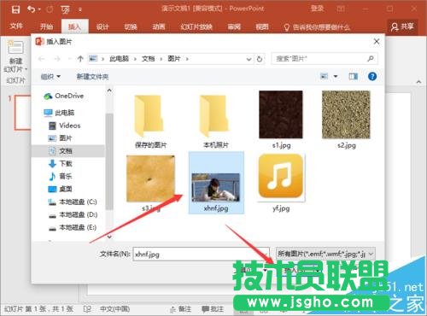Click the blue Help question mark icon

pyautogui.click(x=372, y=76)
